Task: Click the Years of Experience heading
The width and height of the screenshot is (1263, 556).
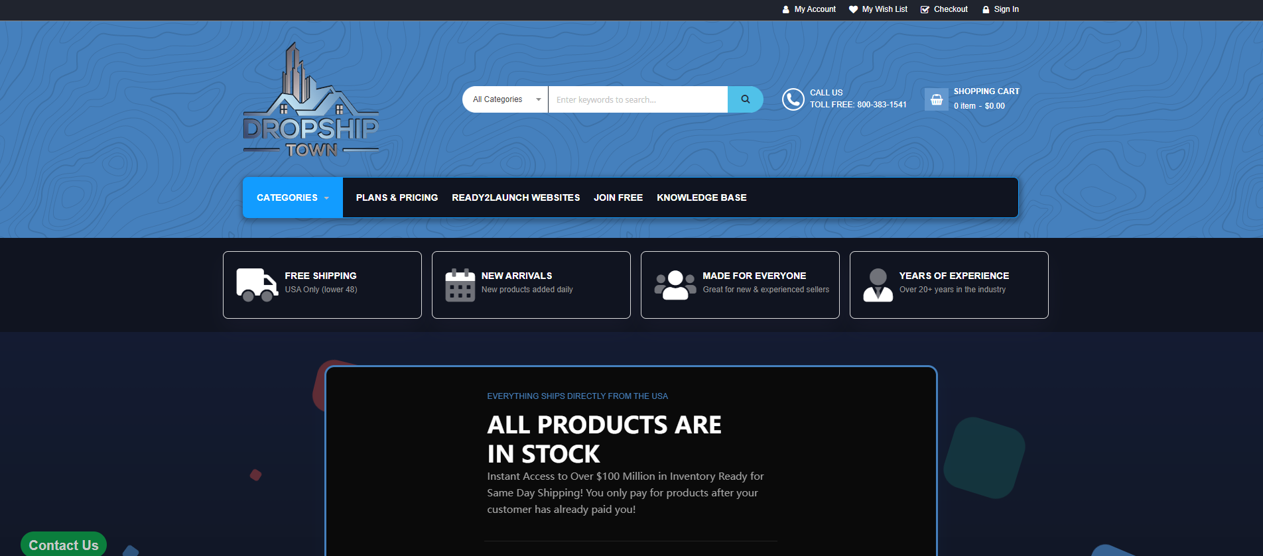Action: [955, 276]
